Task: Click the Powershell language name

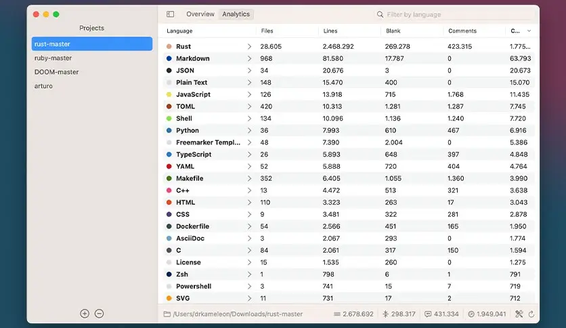Action: 194,287
